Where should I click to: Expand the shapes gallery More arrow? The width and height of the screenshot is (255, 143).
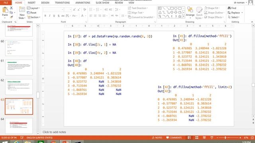[184, 17]
